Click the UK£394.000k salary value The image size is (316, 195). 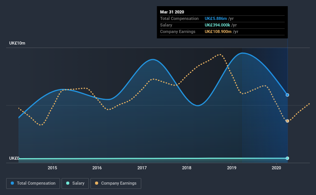[217, 25]
